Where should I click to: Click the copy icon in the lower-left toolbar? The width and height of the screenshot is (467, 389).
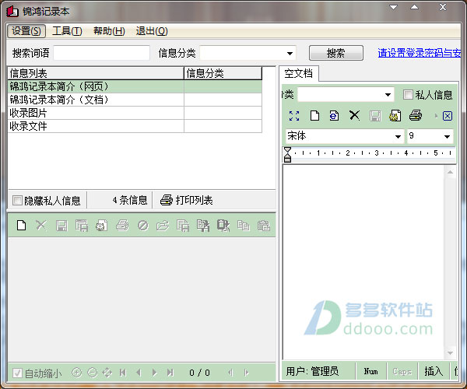[244, 226]
